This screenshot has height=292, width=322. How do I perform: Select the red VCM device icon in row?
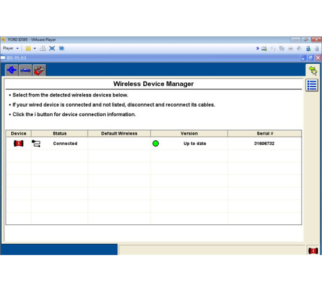(18, 144)
